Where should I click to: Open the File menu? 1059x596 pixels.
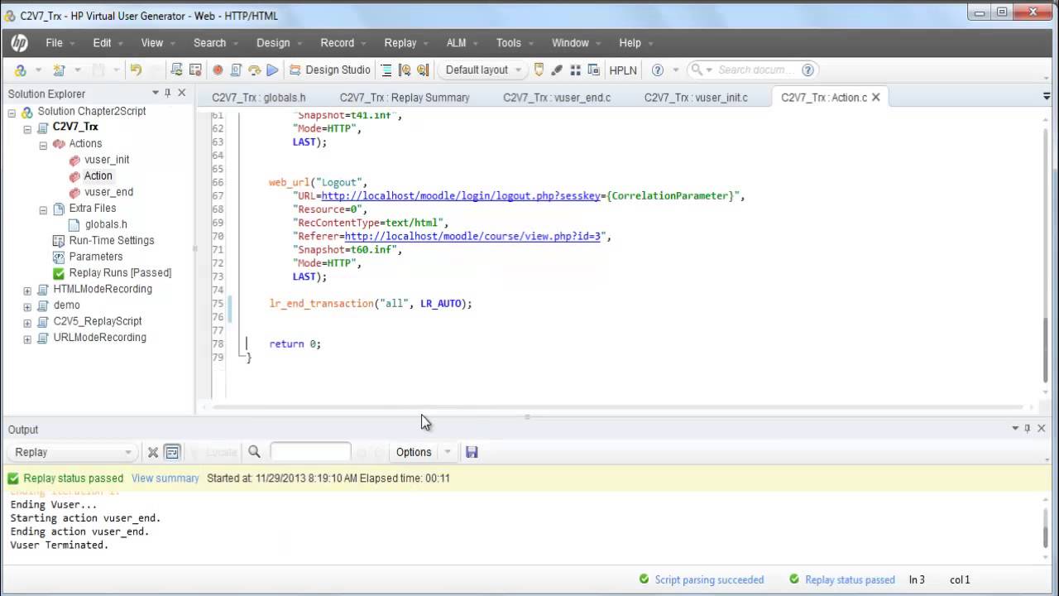coord(54,43)
